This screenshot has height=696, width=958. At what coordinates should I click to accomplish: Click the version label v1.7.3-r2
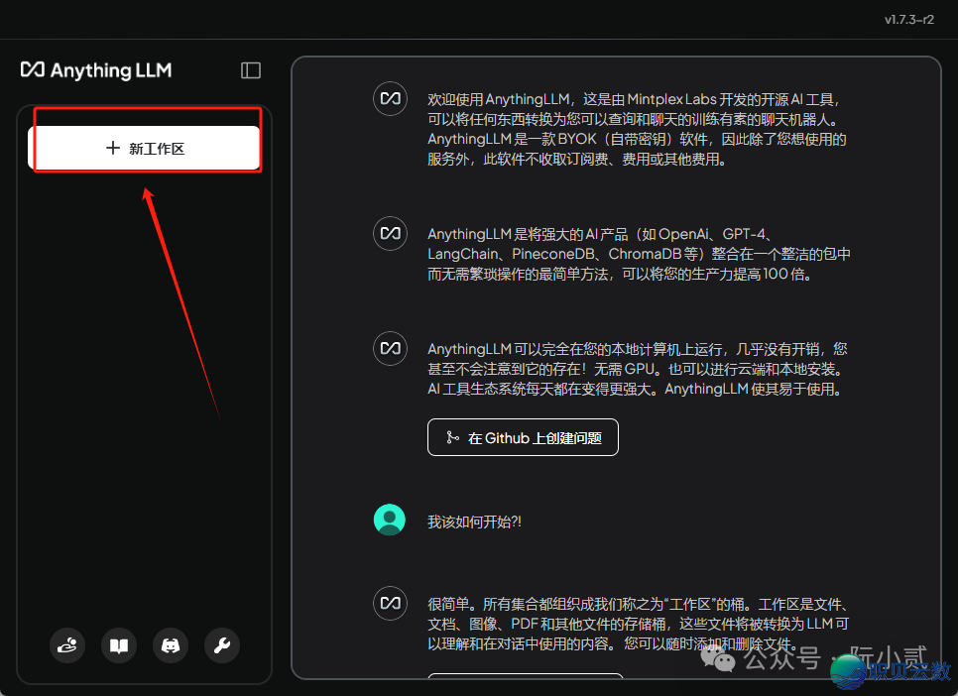(908, 19)
